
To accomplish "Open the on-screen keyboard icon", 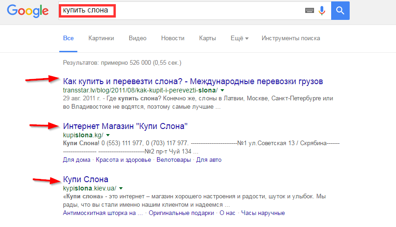I will pos(309,10).
